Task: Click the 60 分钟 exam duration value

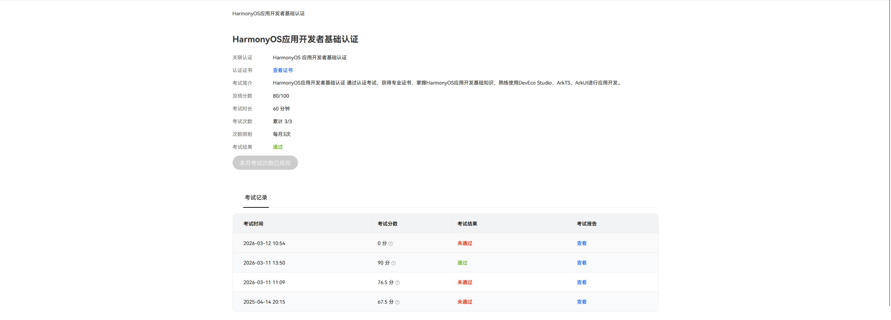Action: pos(281,109)
